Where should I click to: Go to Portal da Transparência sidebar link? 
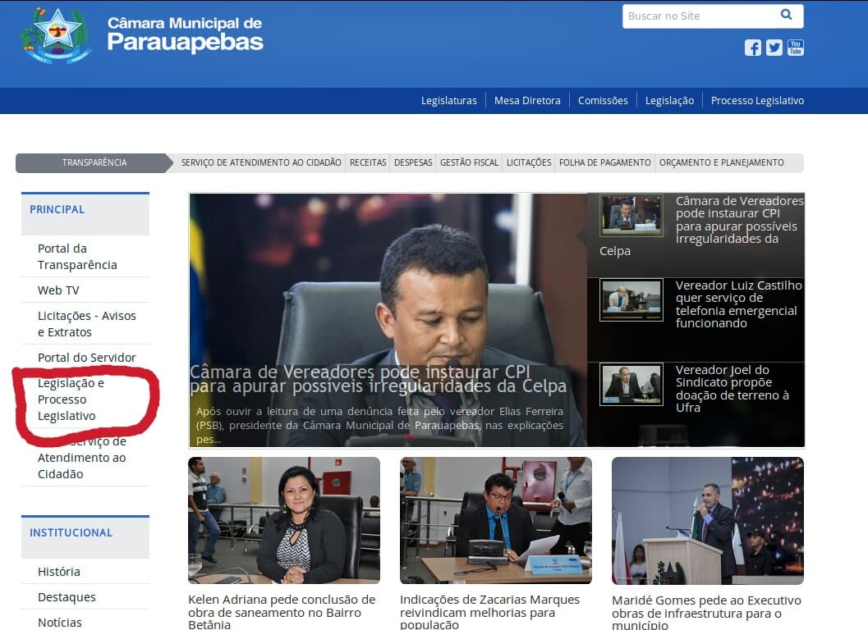pyautogui.click(x=77, y=257)
